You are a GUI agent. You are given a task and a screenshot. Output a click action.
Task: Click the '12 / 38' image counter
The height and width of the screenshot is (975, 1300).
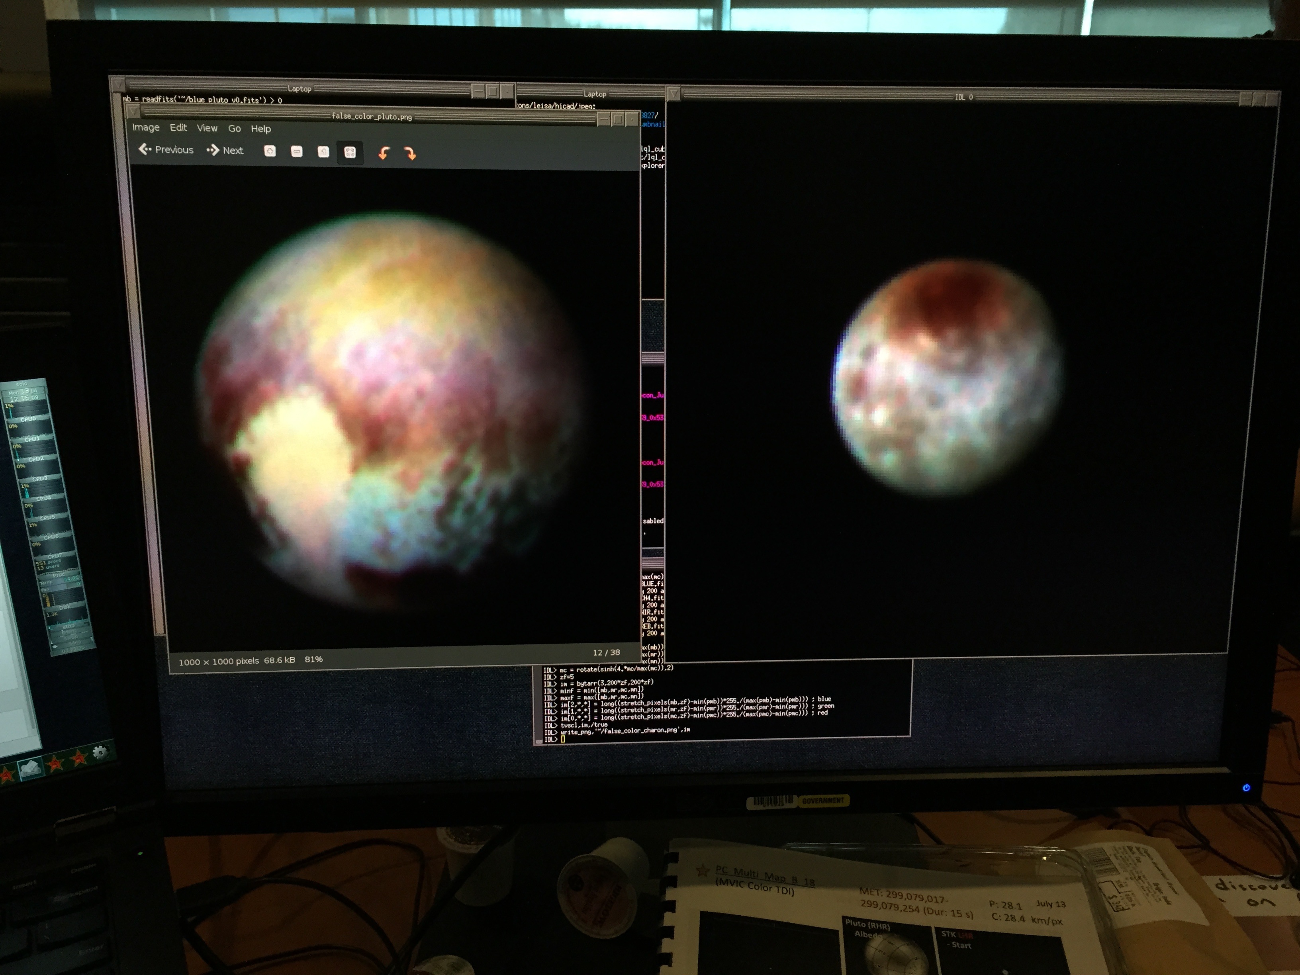pos(606,652)
